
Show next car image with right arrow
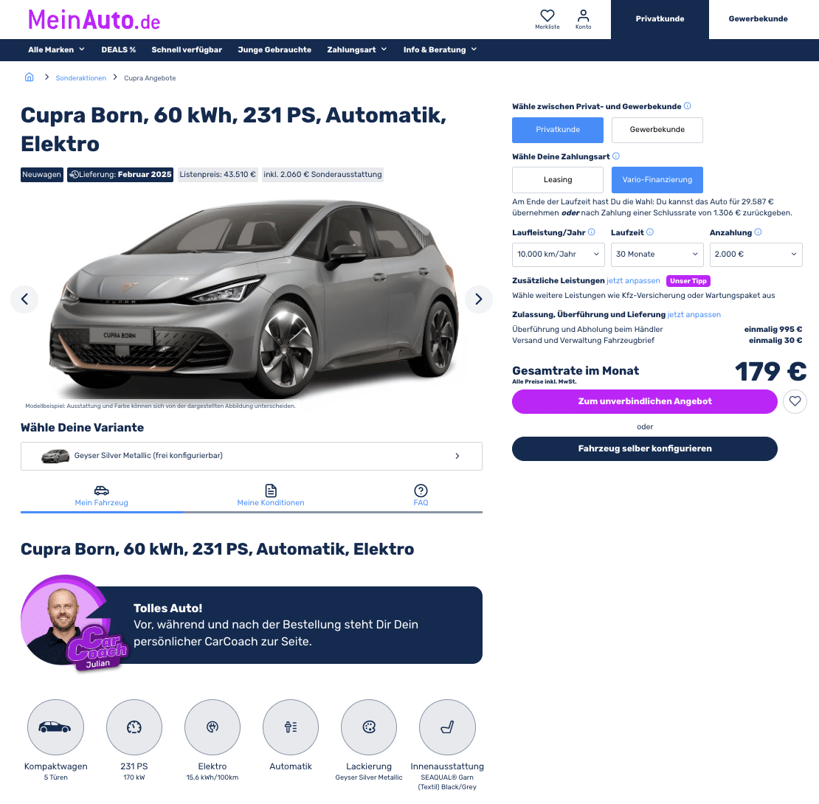[x=478, y=299]
